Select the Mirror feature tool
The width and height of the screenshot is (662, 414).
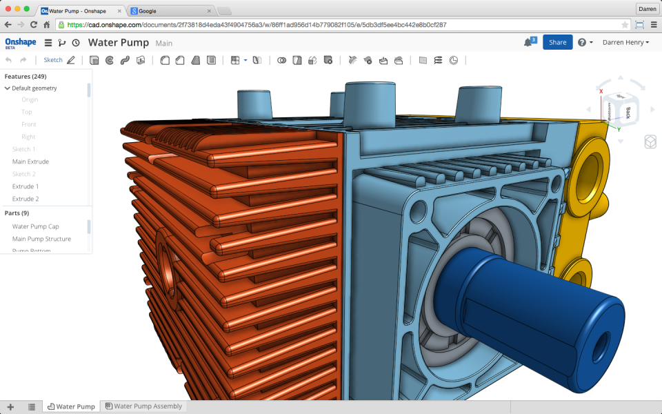pos(258,60)
